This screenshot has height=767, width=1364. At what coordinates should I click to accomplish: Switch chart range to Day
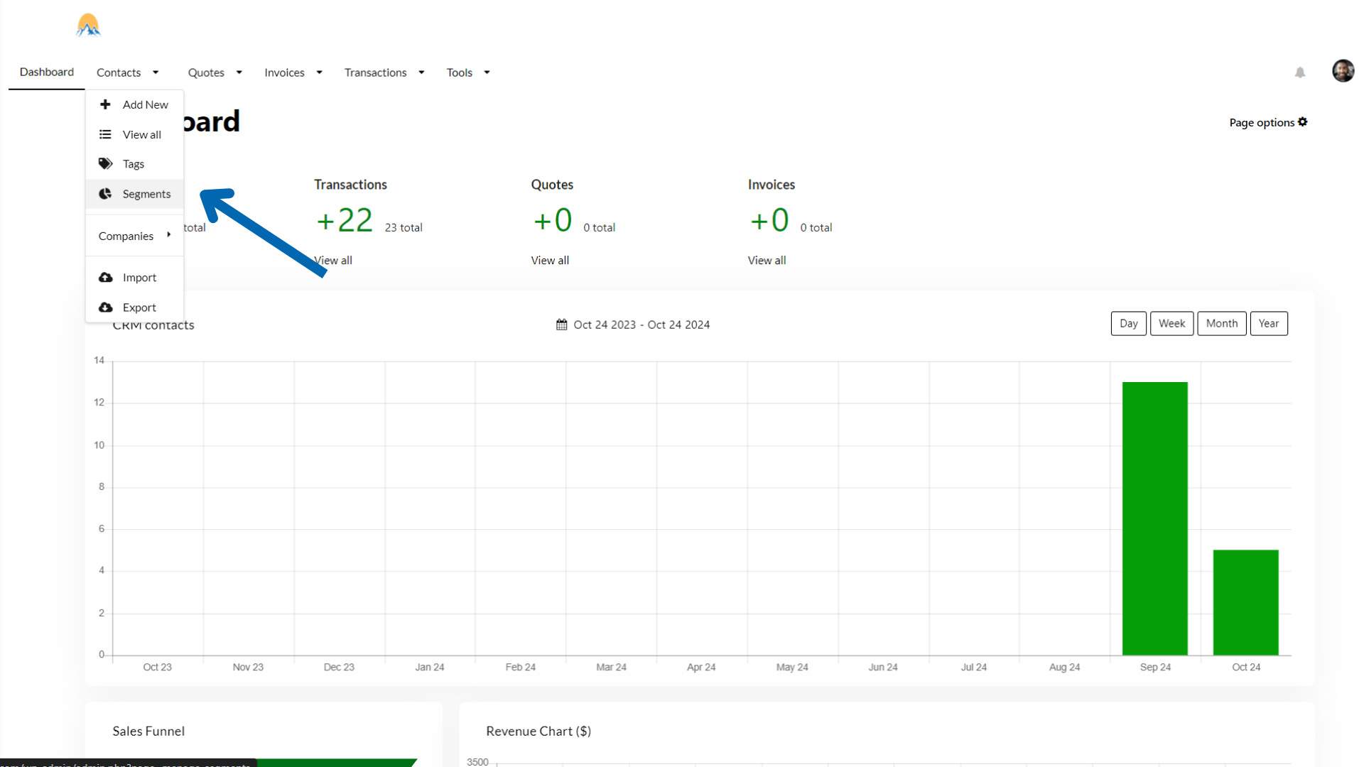point(1128,324)
